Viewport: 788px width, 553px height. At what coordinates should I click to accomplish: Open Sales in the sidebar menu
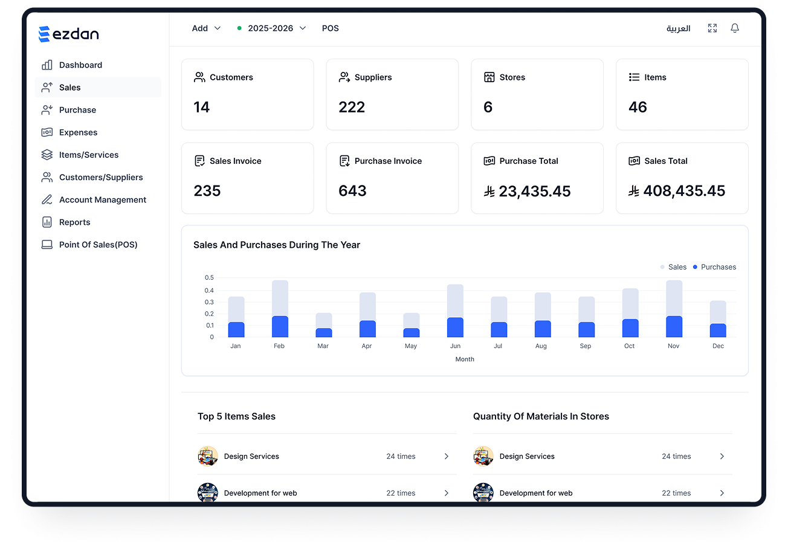pos(70,88)
